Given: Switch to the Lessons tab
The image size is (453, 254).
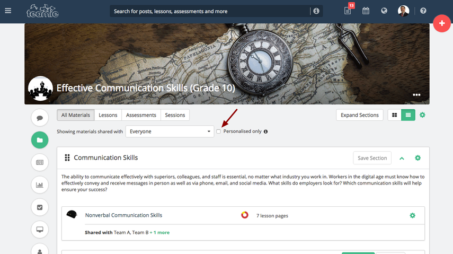Looking at the screenshot, I should pyautogui.click(x=108, y=115).
